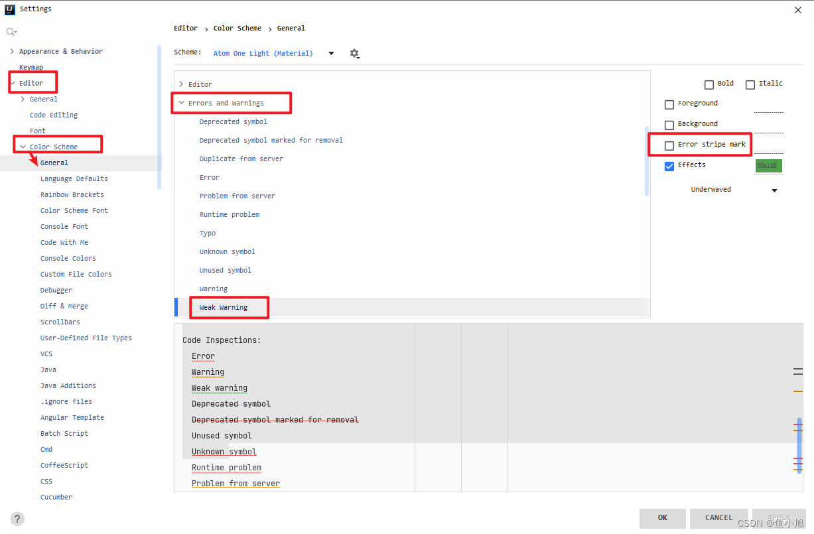Select the Weak Warning option
Viewport: 814px width, 534px height.
pyautogui.click(x=224, y=308)
